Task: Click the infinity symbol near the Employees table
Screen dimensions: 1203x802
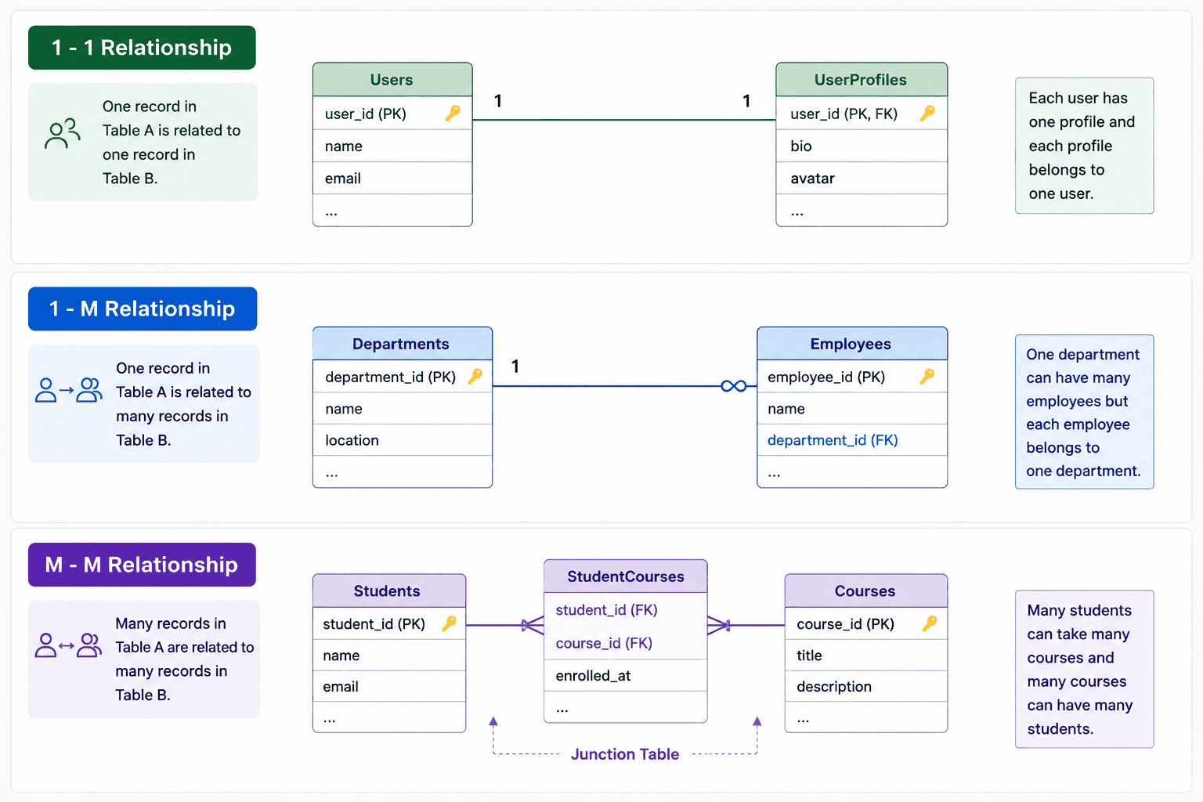Action: click(734, 386)
